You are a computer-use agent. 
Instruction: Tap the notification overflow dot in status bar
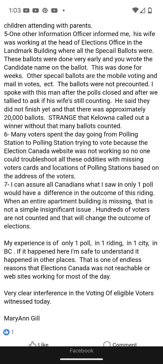coord(64,11)
